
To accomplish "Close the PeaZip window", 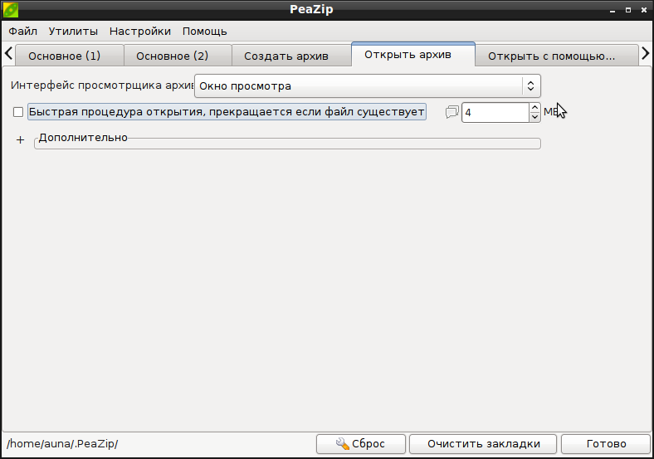I will [643, 10].
